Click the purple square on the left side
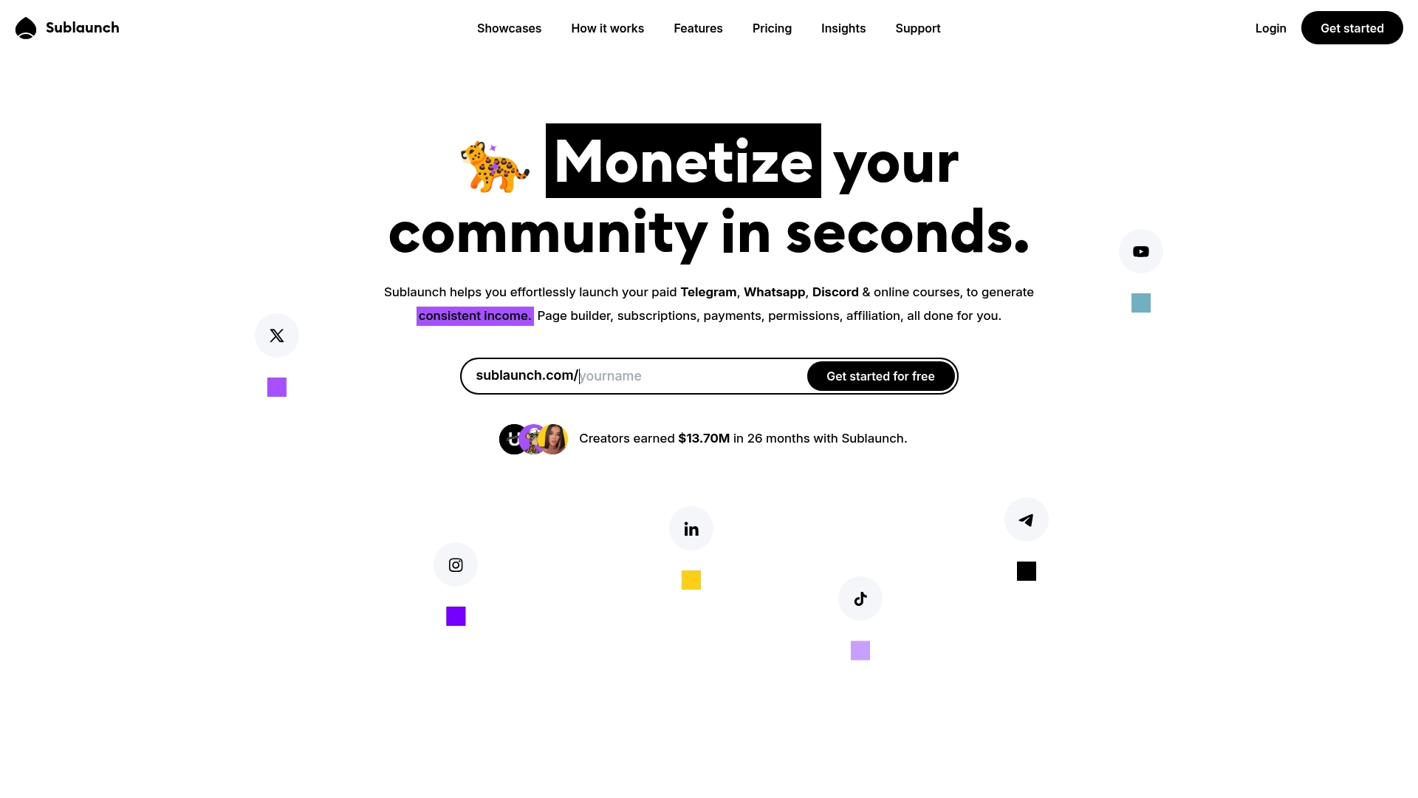Viewport: 1418px width, 798px height. click(x=277, y=387)
